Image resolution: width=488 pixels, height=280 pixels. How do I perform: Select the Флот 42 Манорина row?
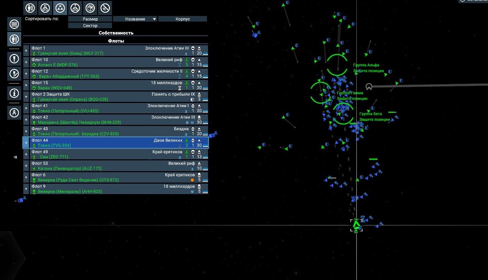tap(119, 120)
